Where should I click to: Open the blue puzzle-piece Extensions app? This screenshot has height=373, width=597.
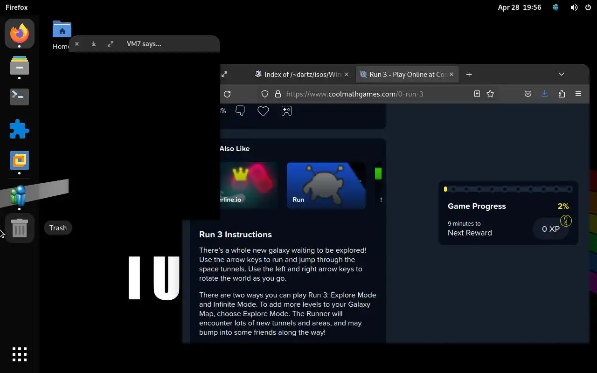click(x=20, y=129)
